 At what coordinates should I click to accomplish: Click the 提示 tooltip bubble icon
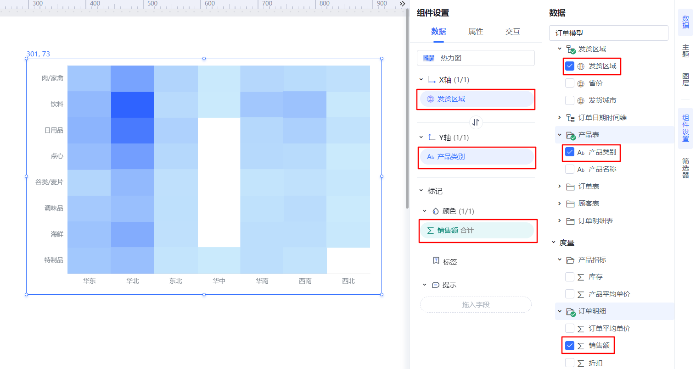coord(436,285)
